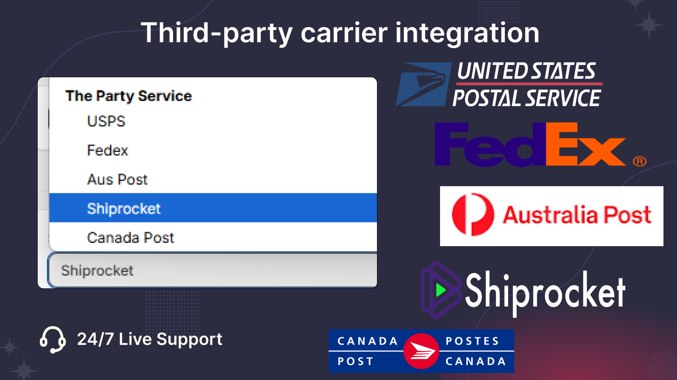Viewport: 677px width, 380px height.
Task: Click The Party Service group header
Action: pos(129,96)
